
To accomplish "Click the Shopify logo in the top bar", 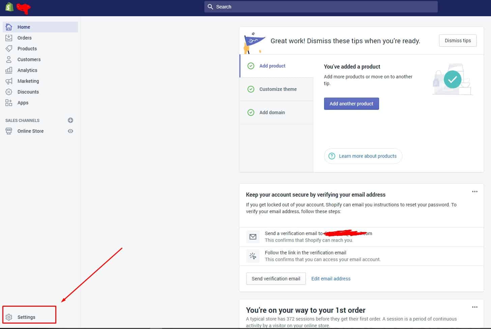I will pos(9,6).
